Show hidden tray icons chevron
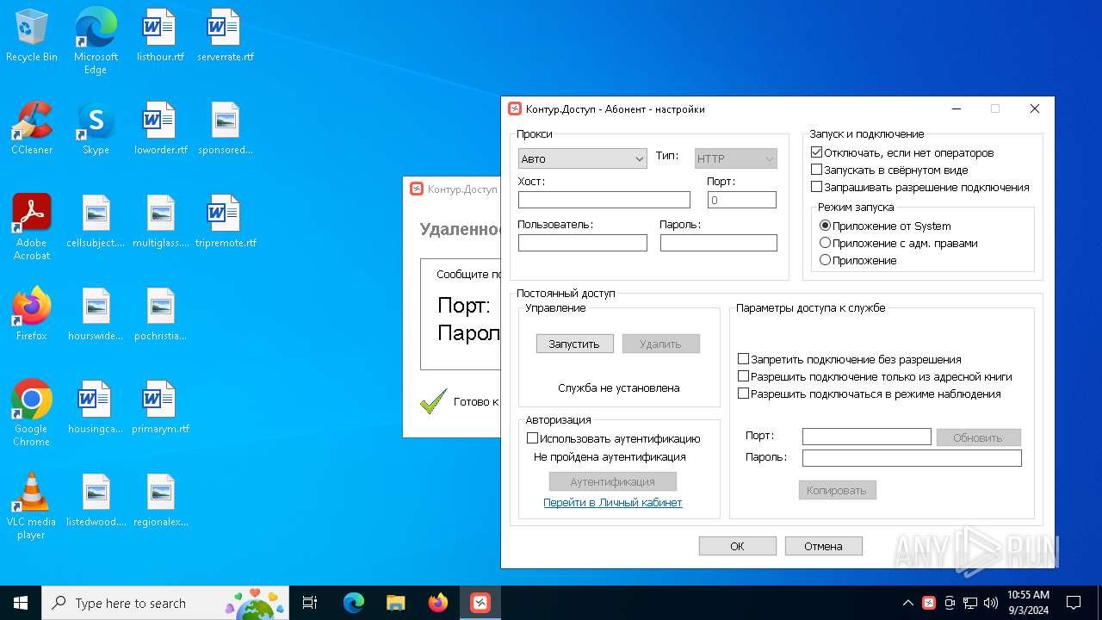The width and height of the screenshot is (1102, 620). (907, 603)
